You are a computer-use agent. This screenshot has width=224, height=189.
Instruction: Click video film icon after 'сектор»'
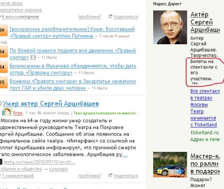(33, 58)
